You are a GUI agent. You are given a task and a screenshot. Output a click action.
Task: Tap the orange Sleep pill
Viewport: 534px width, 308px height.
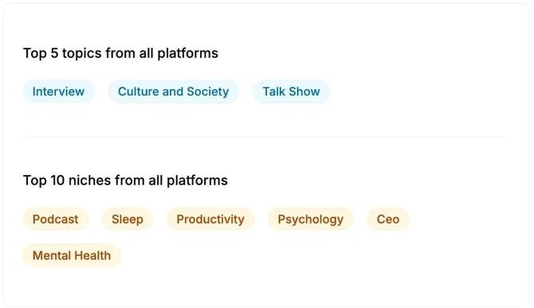point(128,220)
